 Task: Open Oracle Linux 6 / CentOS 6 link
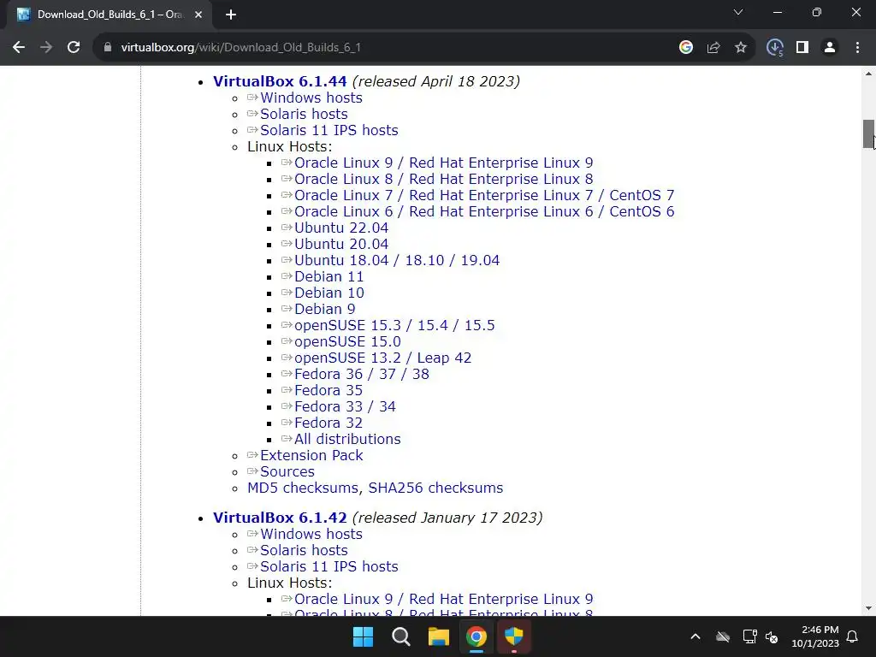(x=484, y=211)
